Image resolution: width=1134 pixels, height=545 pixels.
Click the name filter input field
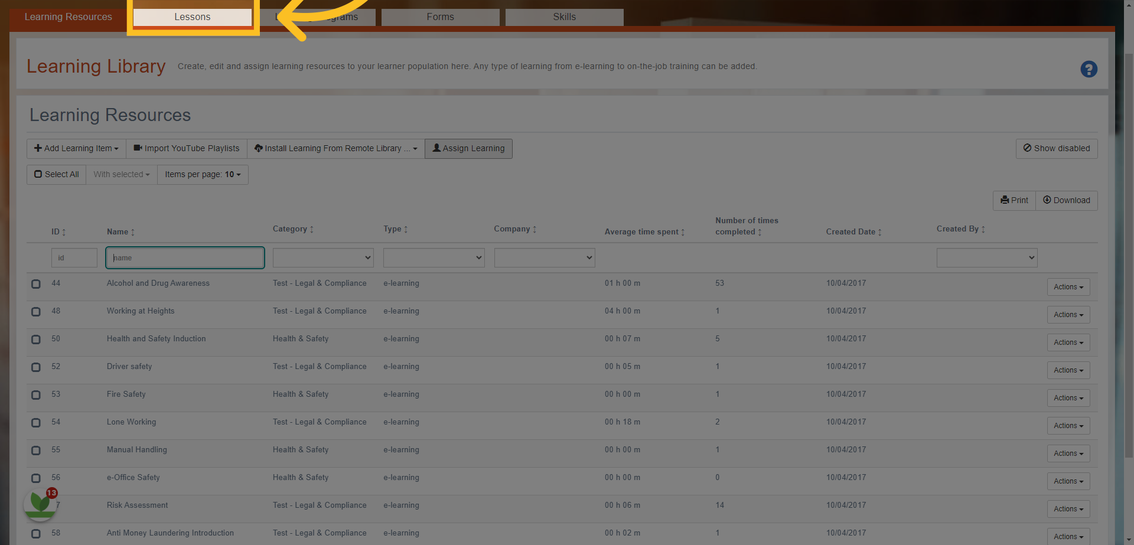click(185, 257)
